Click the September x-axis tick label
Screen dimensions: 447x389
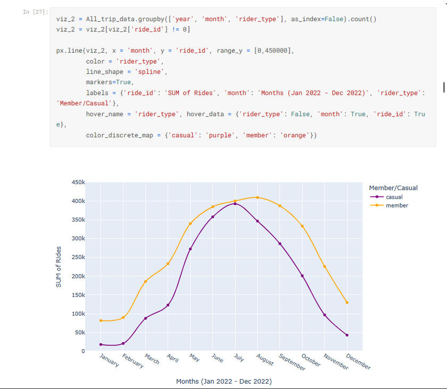click(x=292, y=363)
